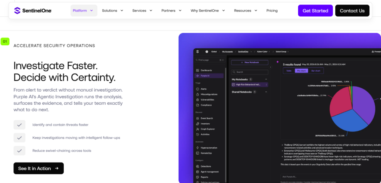Click the New Notebook button
Screen dimensions: 381x183
click(250, 62)
